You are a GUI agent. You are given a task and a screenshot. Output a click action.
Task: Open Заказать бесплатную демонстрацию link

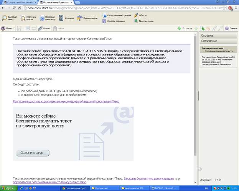149,178
